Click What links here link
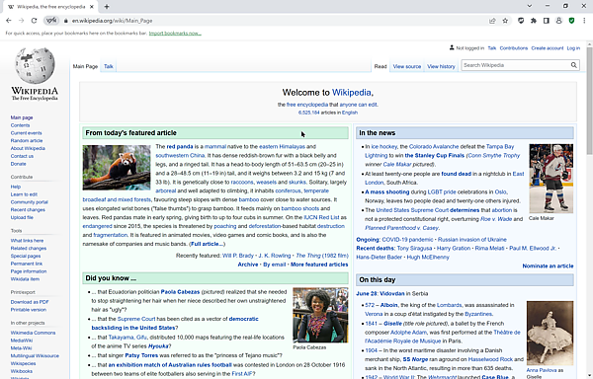Screen dimensions: 593x379 click(27, 241)
